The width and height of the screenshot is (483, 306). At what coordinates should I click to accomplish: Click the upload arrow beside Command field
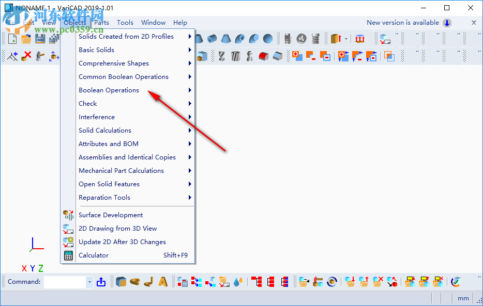(101, 282)
